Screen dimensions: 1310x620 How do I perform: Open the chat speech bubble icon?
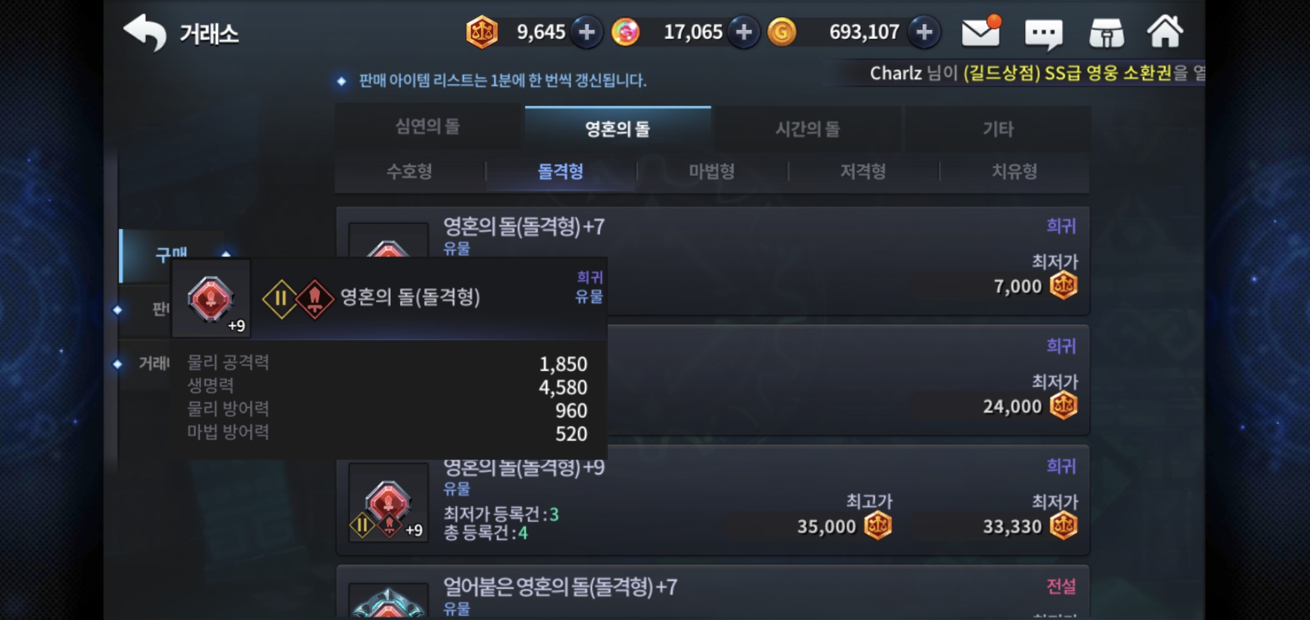coord(1043,34)
